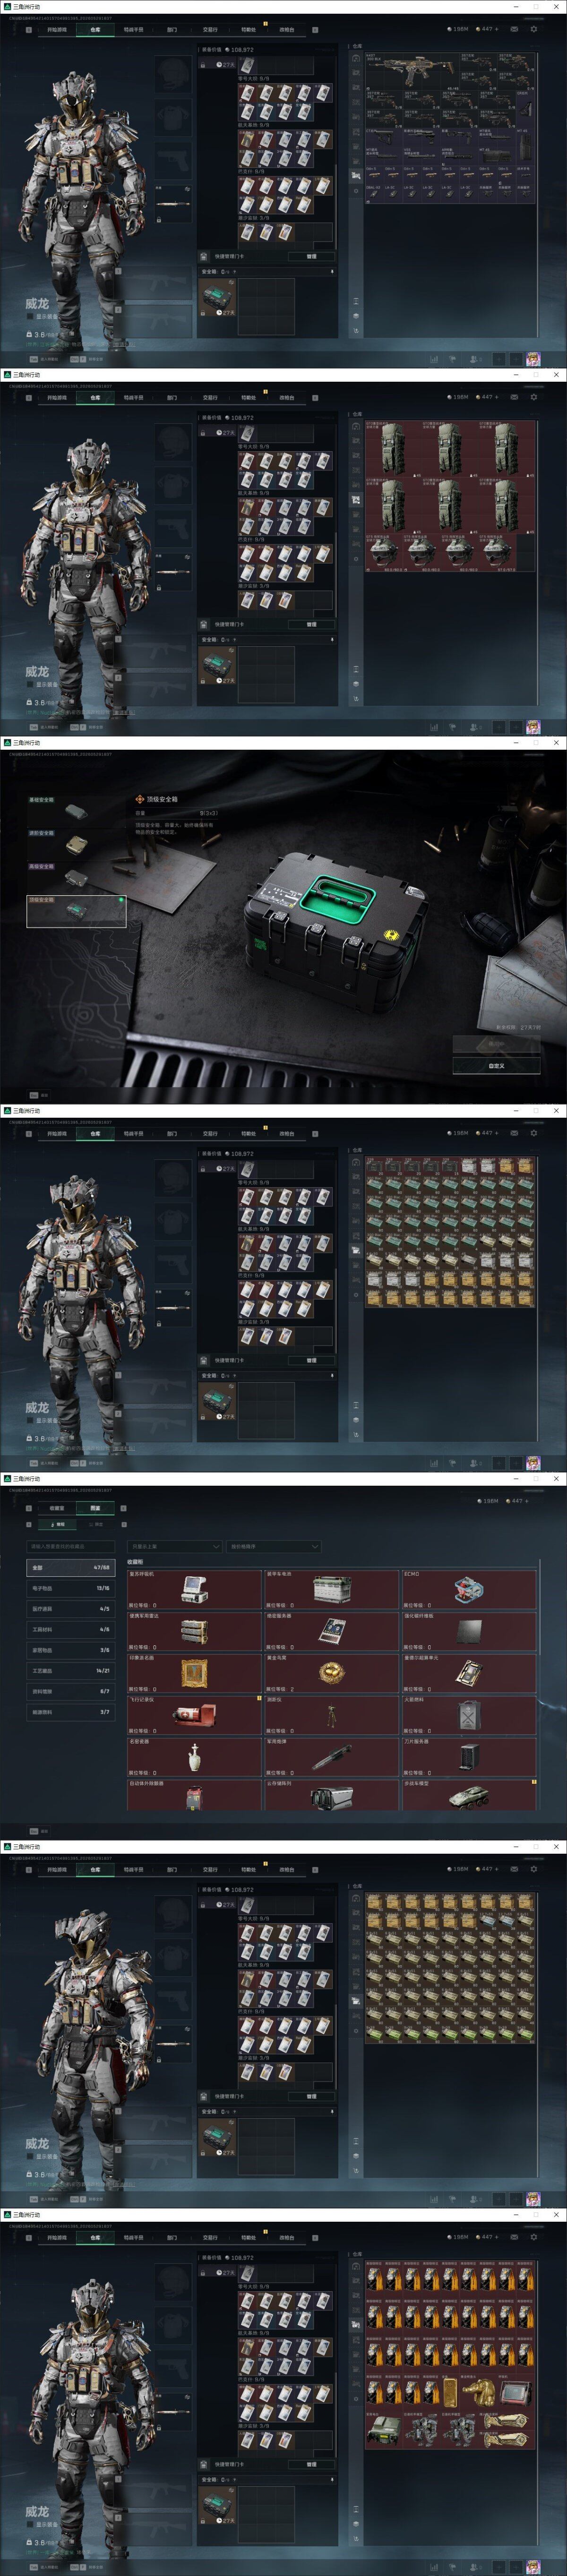Choose the 顶级安全箱 top safe box
This screenshot has width=567, height=2576.
pos(76,911)
